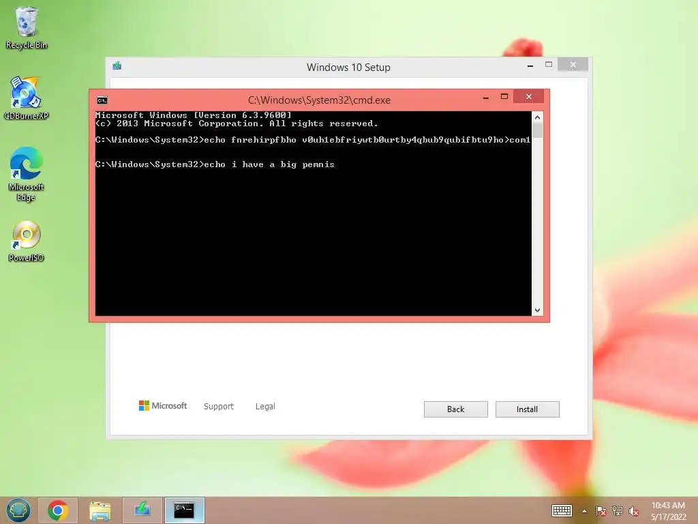Open the Legal link in Setup
Viewport: 698px width, 524px height.
tap(265, 407)
